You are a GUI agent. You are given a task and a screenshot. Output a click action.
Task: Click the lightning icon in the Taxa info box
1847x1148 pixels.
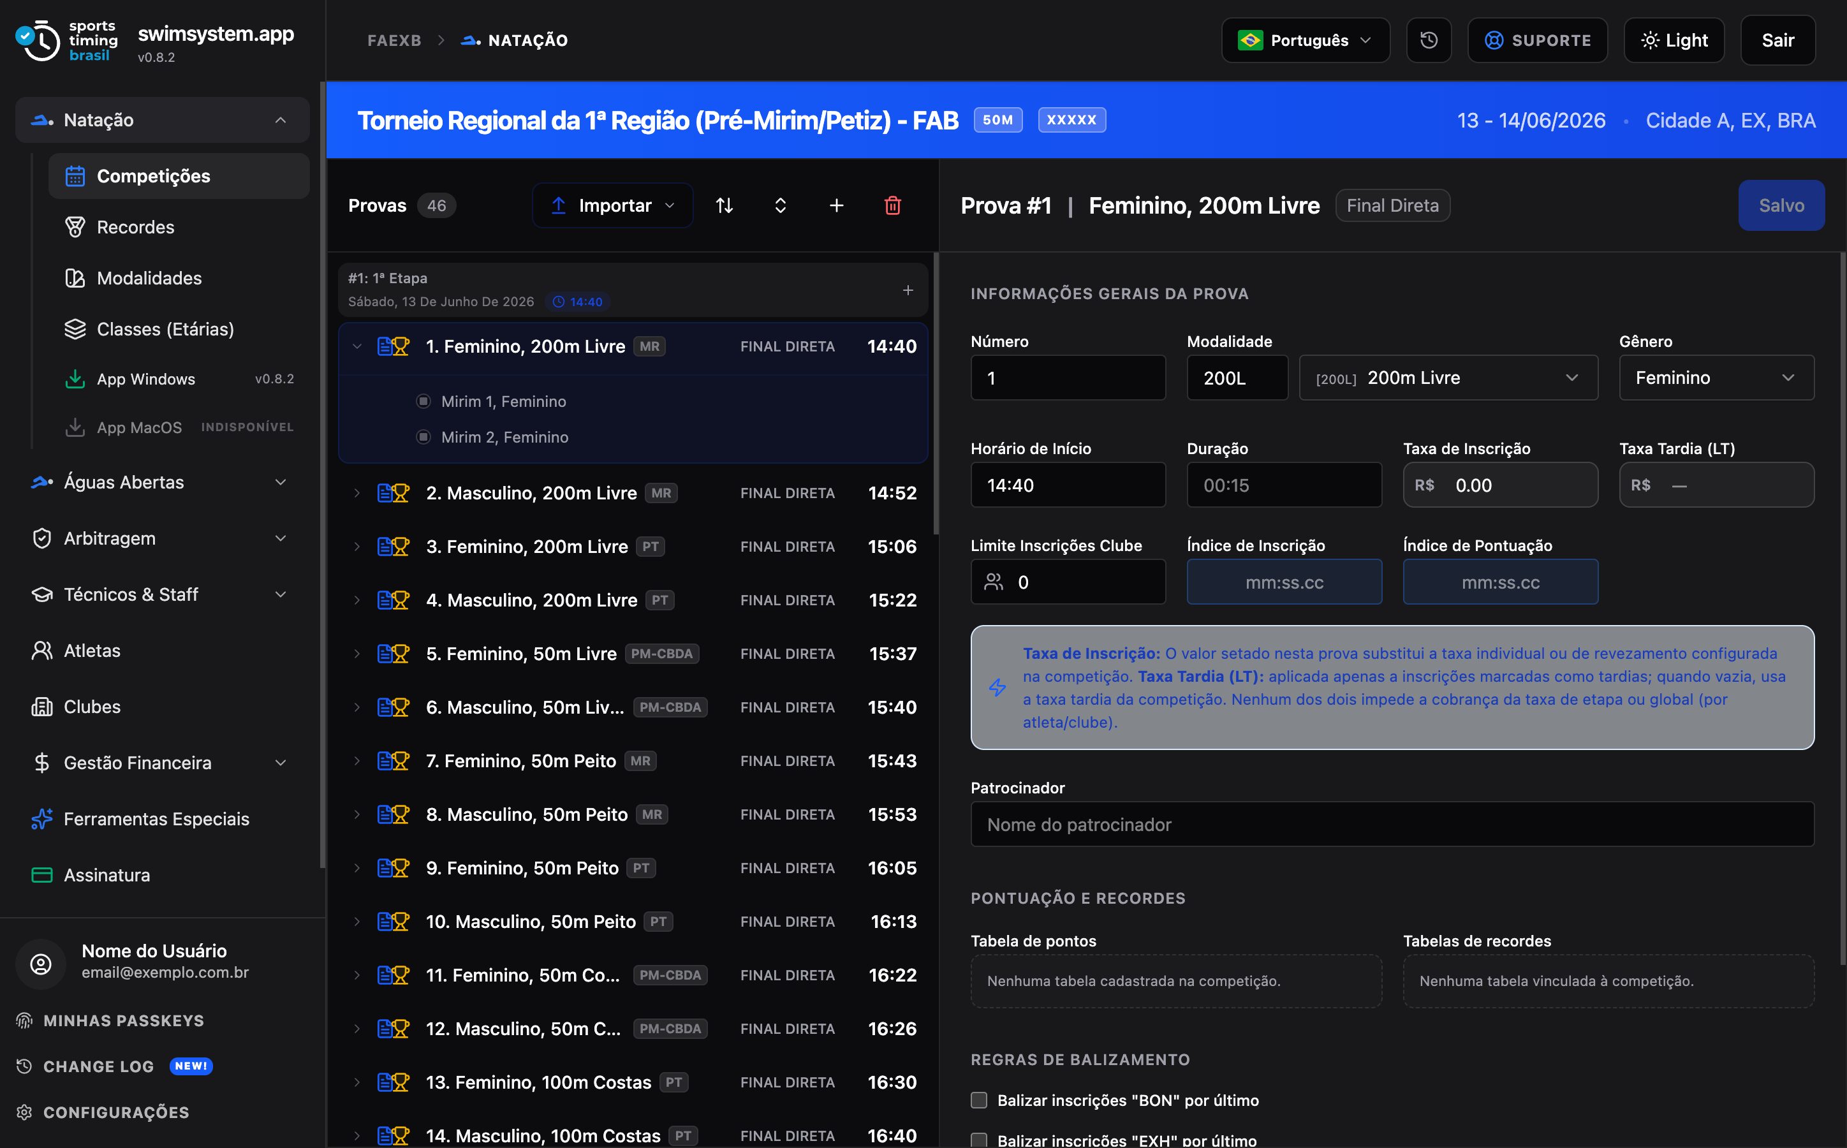click(x=997, y=687)
